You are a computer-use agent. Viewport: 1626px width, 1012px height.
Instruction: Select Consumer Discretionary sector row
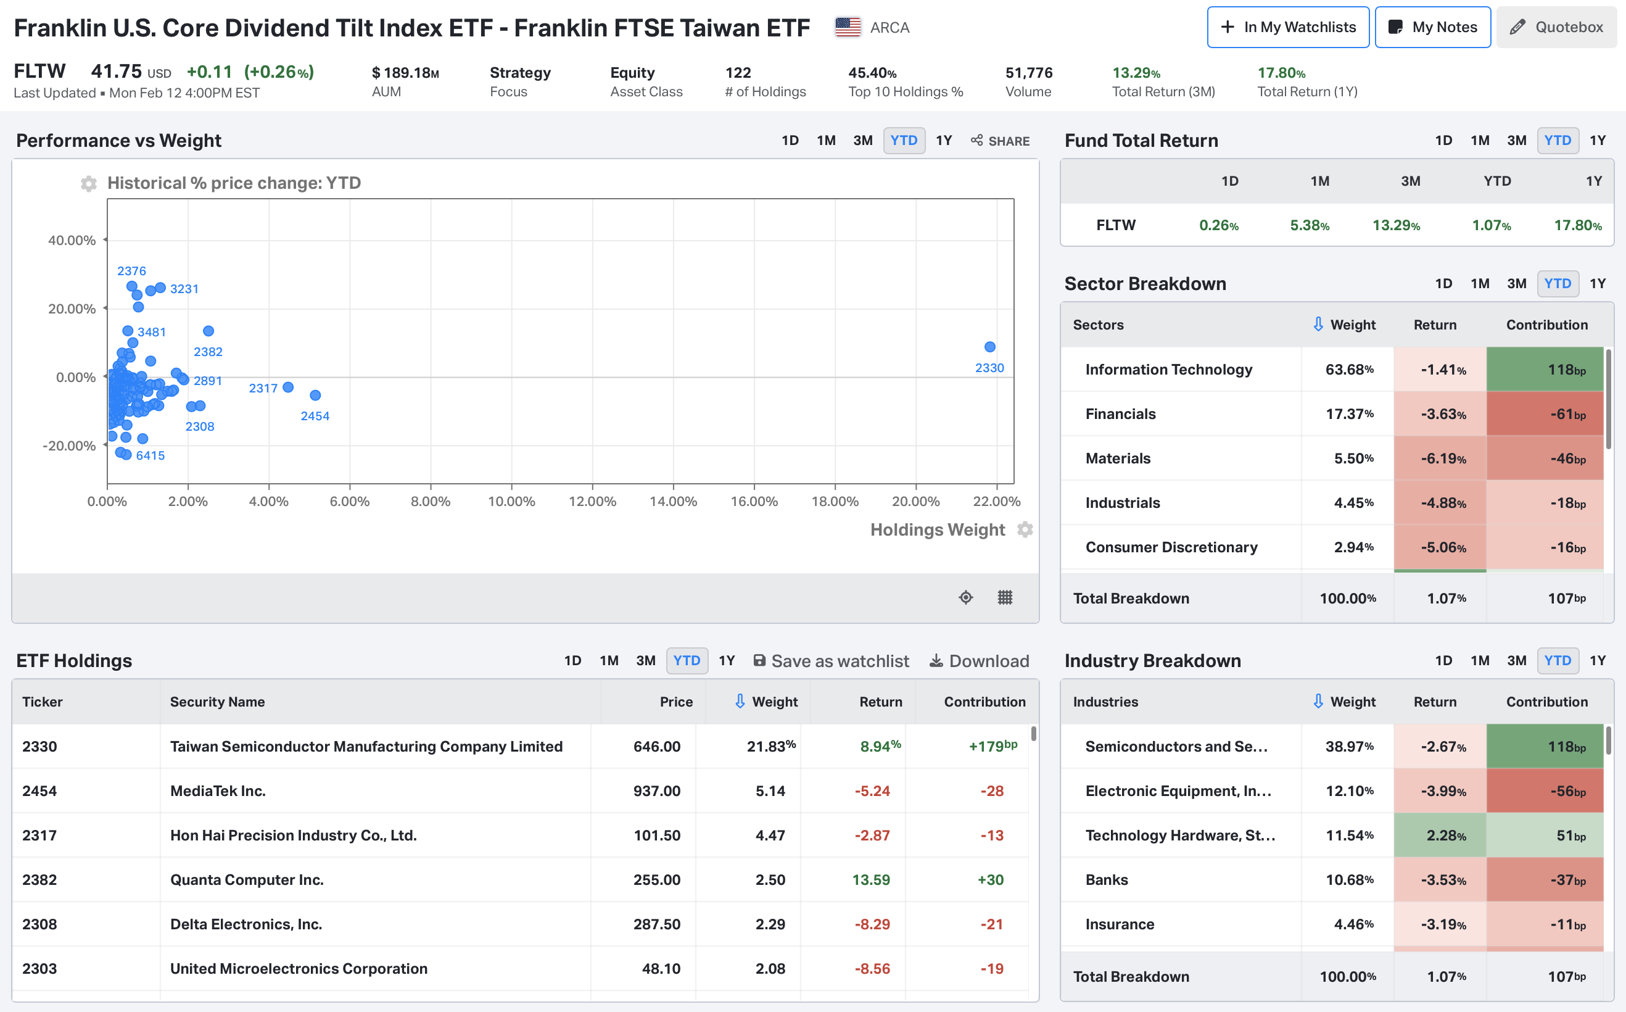[x=1332, y=547]
